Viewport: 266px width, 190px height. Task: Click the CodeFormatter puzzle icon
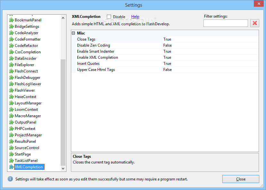(11, 39)
